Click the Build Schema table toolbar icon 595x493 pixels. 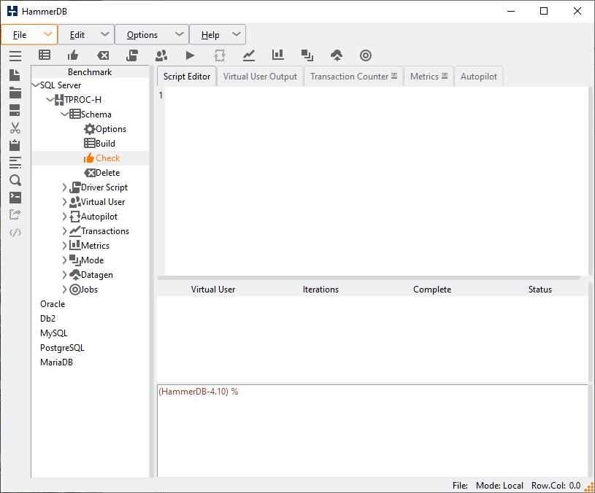pos(45,55)
